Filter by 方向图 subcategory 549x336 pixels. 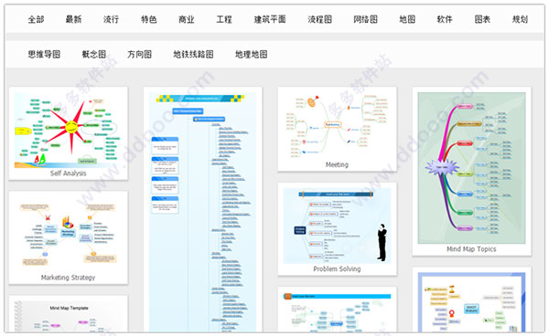coord(139,54)
